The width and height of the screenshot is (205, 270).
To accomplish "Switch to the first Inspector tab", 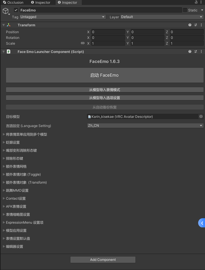I will pos(41,3).
